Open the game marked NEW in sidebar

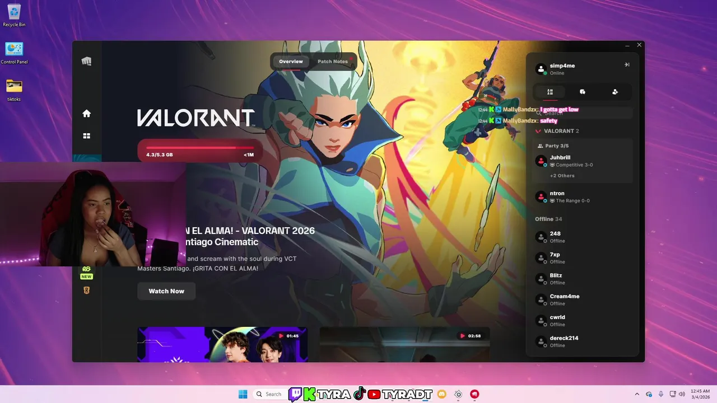coord(86,271)
